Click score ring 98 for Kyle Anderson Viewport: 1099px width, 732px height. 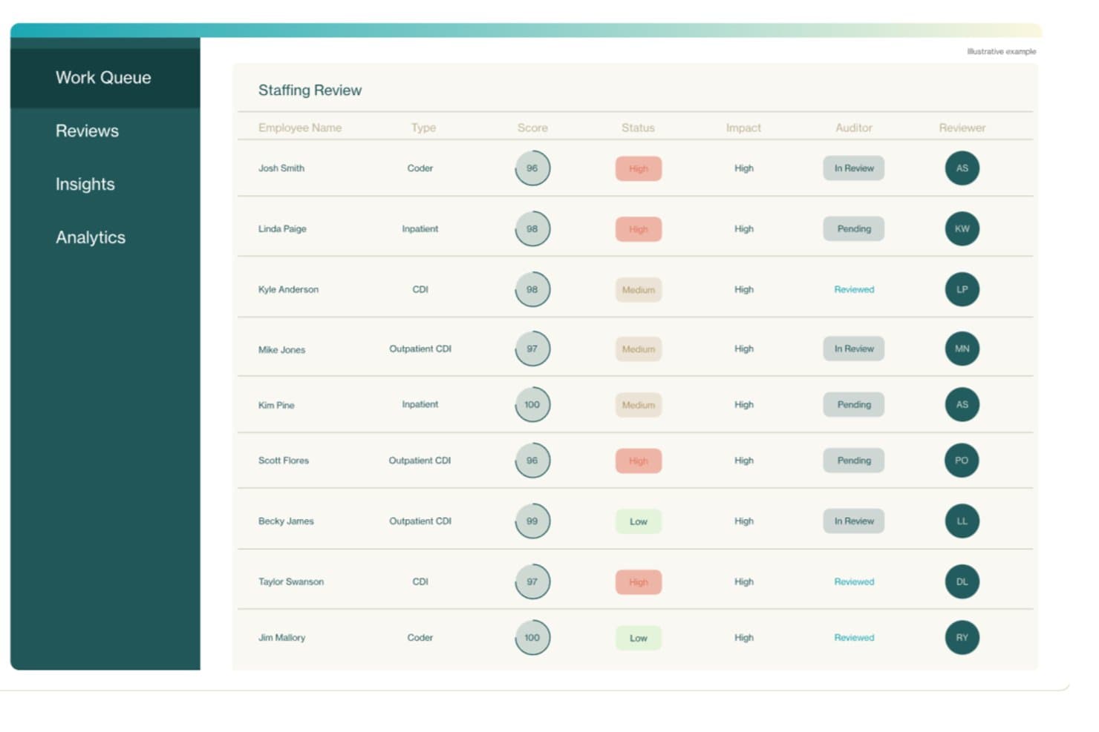point(532,290)
